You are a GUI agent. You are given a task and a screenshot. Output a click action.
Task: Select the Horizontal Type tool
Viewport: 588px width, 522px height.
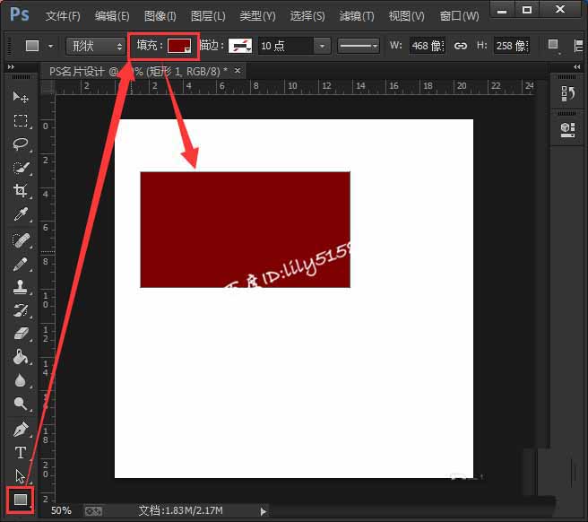tap(20, 453)
